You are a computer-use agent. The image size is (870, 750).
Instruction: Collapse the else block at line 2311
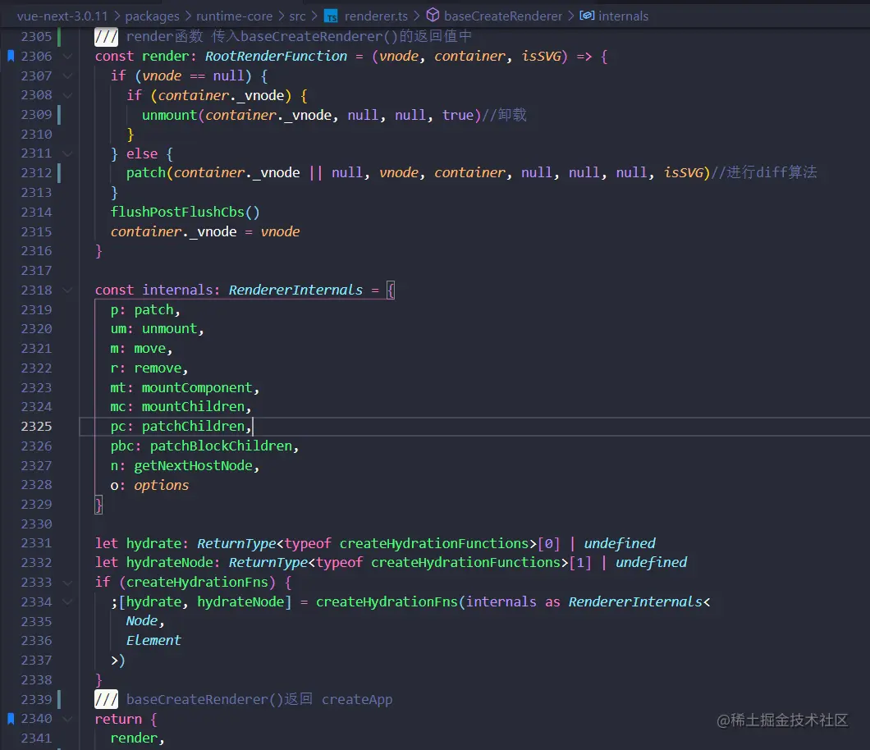click(x=67, y=153)
